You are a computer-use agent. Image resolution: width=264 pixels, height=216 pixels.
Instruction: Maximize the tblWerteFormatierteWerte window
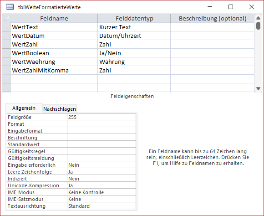231,7
